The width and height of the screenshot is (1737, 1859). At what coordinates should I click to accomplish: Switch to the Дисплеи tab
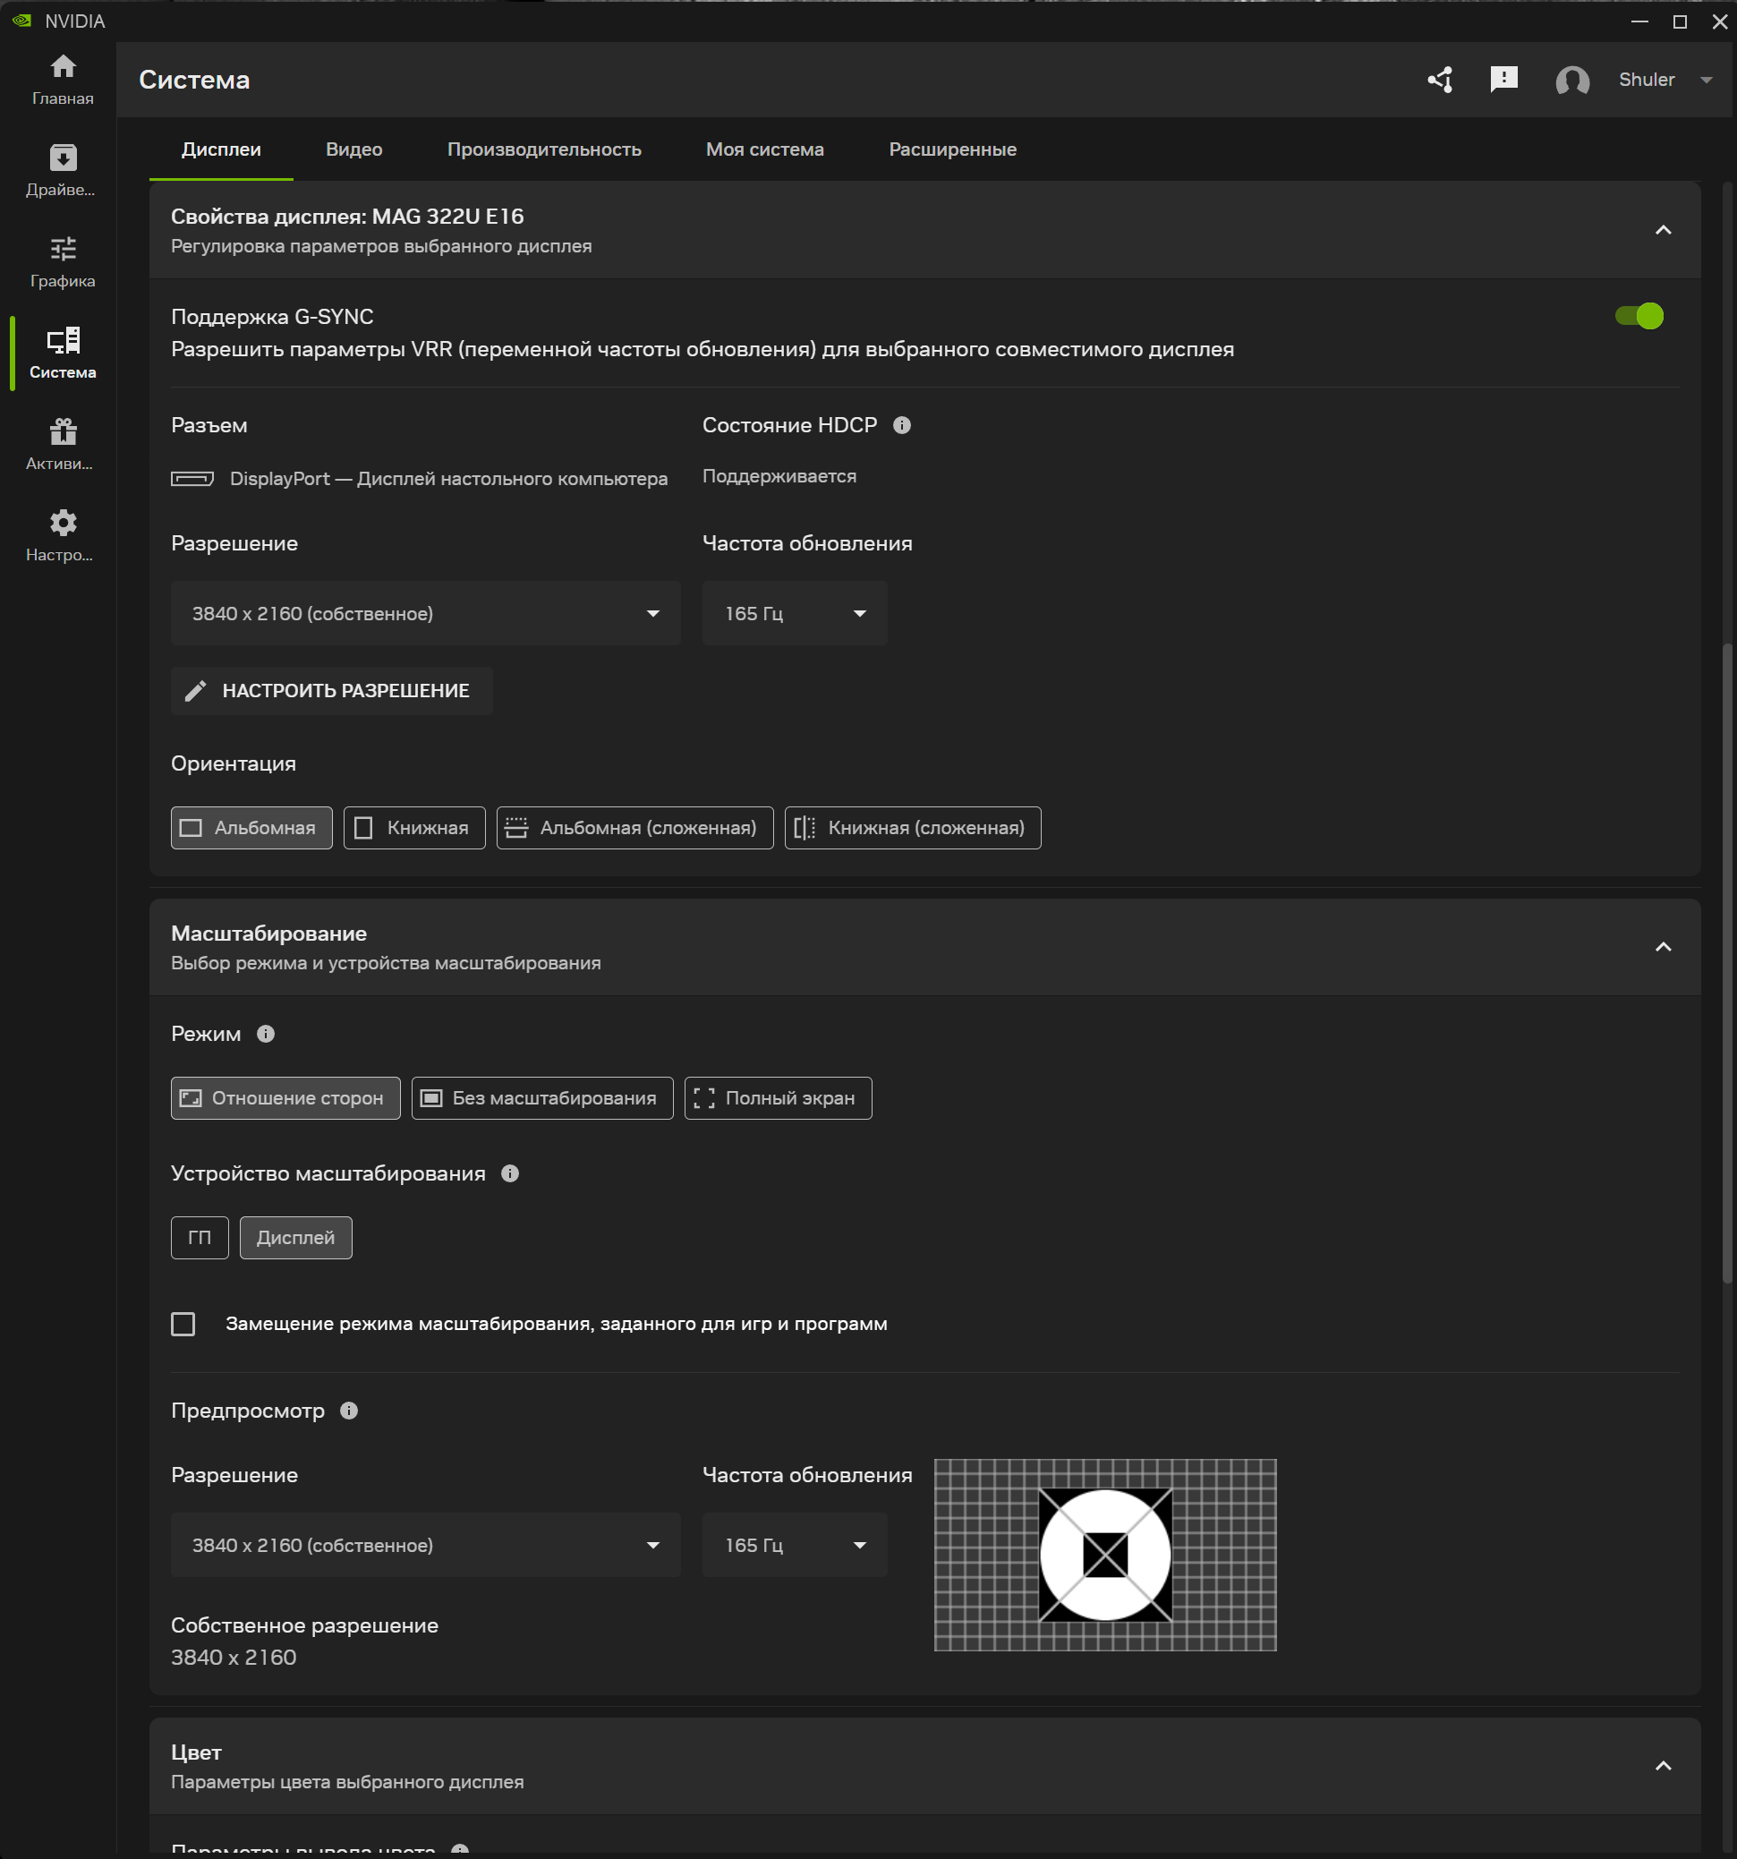pos(222,149)
